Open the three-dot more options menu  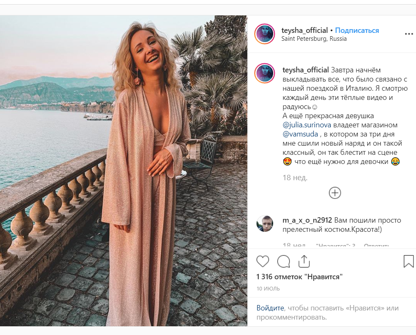(x=409, y=34)
